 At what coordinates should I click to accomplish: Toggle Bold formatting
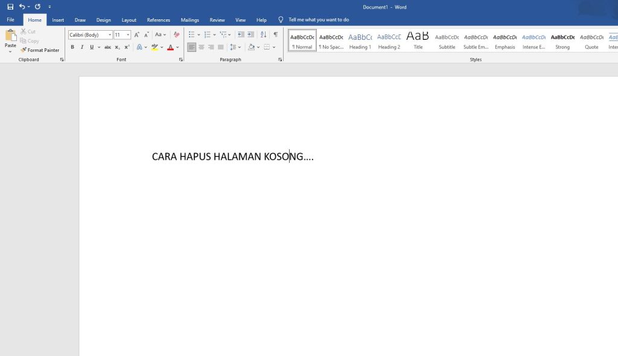(72, 47)
